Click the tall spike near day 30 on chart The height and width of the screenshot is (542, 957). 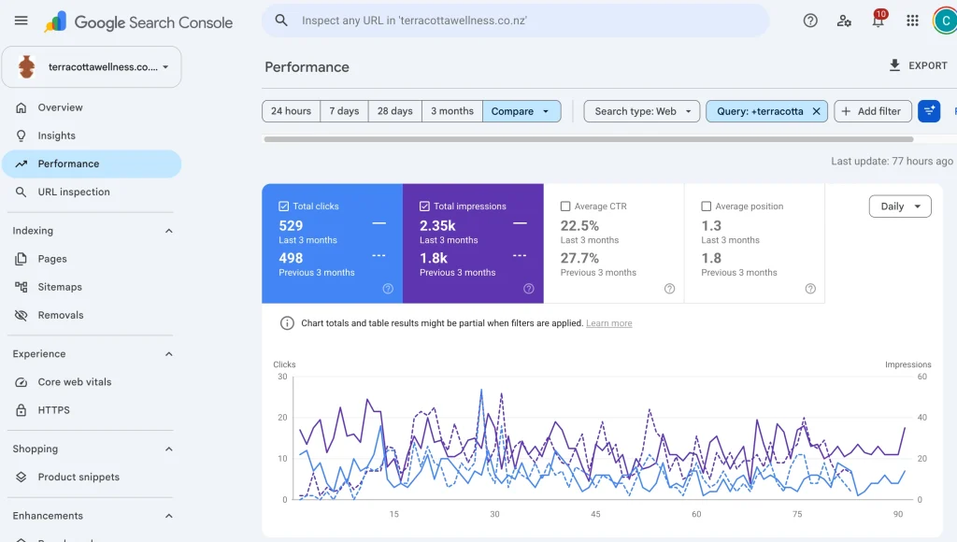[x=481, y=391]
